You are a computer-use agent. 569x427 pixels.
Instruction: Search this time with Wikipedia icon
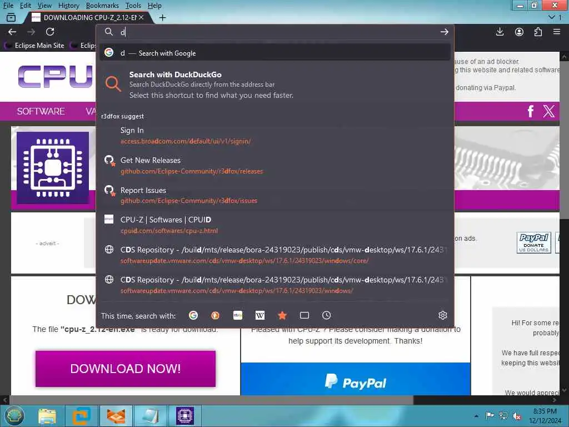pyautogui.click(x=260, y=315)
